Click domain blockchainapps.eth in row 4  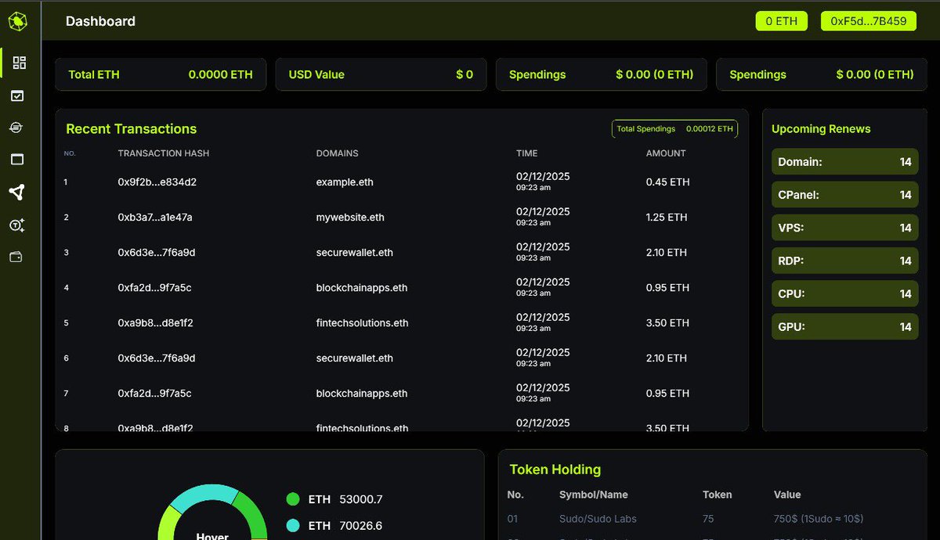362,288
